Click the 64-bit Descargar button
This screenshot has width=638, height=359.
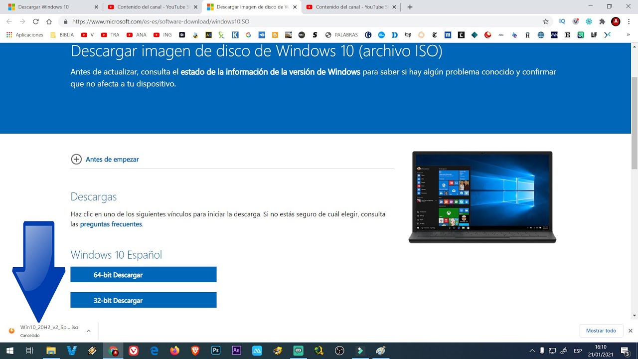[x=144, y=275]
